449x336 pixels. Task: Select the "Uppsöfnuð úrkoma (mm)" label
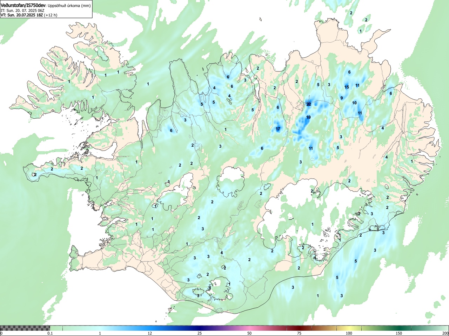click(x=68, y=6)
